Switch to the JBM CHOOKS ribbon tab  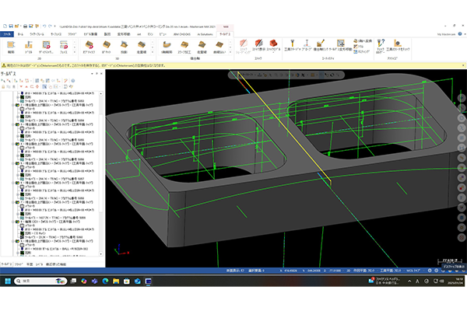tap(181, 34)
